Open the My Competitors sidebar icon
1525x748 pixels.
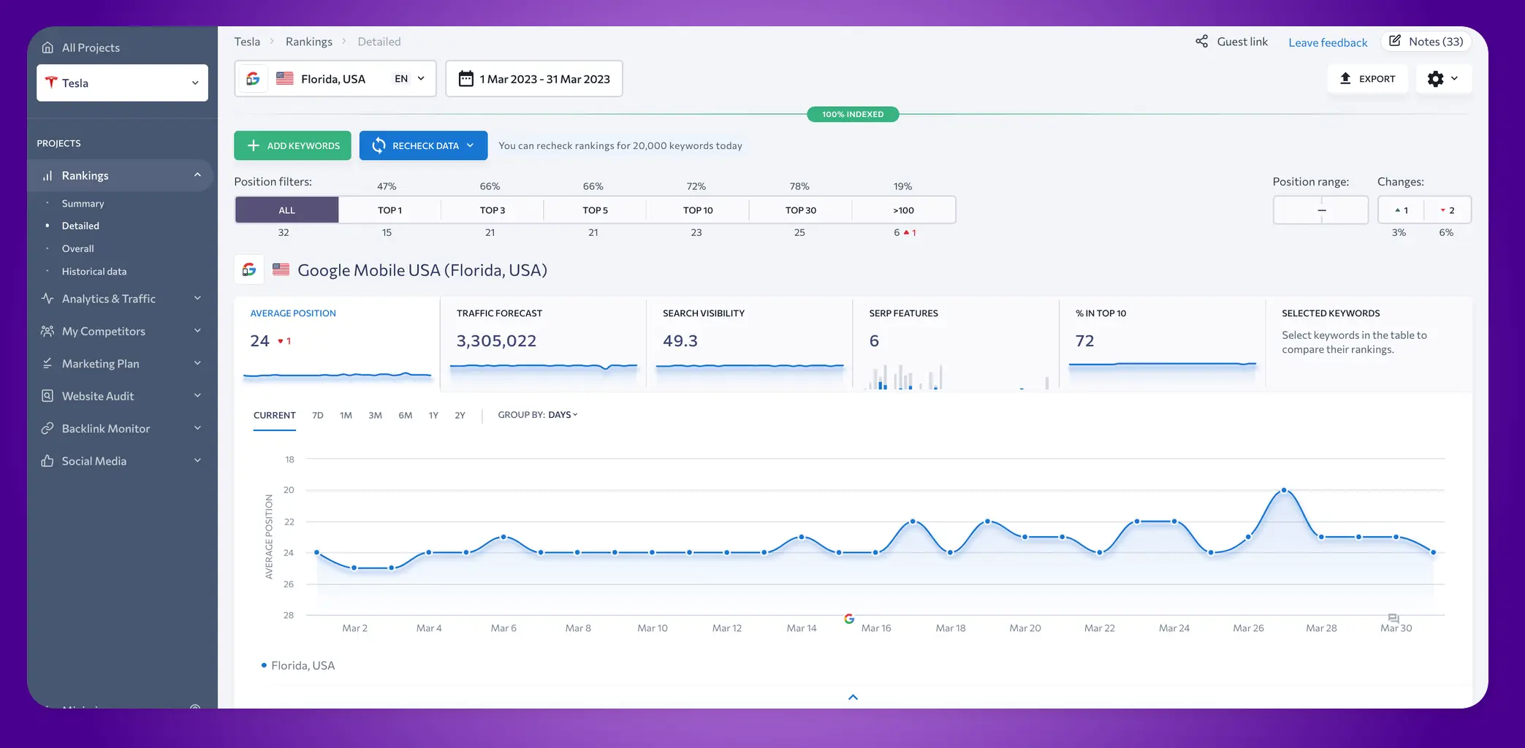coord(47,331)
